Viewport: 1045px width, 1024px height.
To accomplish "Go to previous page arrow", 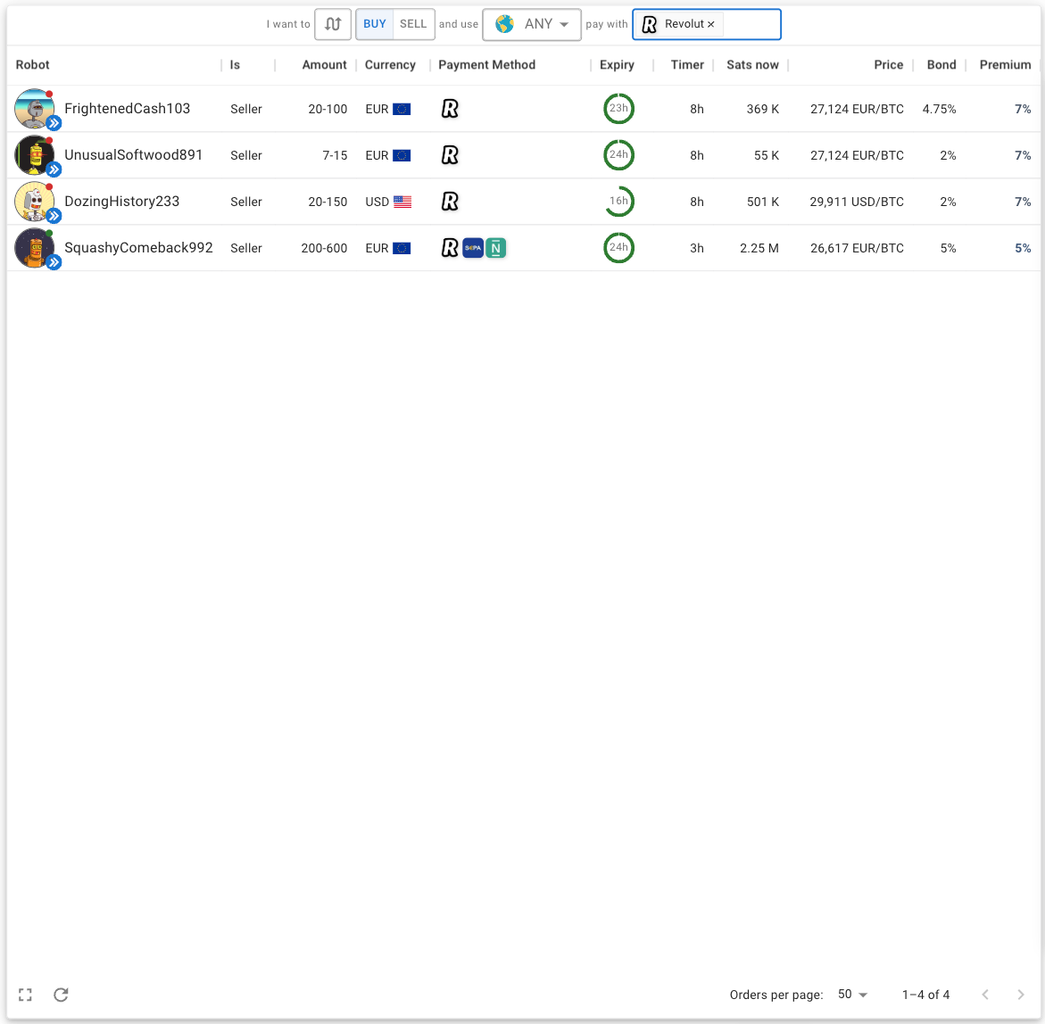I will (x=985, y=995).
